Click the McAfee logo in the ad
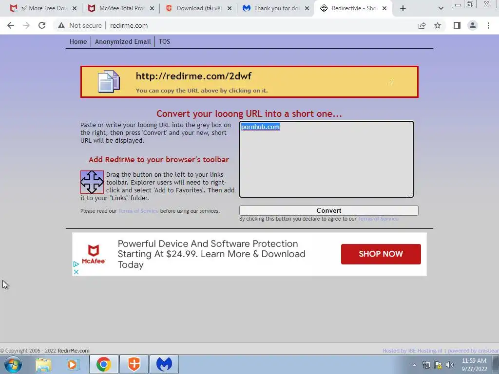499x374 pixels. 94,254
